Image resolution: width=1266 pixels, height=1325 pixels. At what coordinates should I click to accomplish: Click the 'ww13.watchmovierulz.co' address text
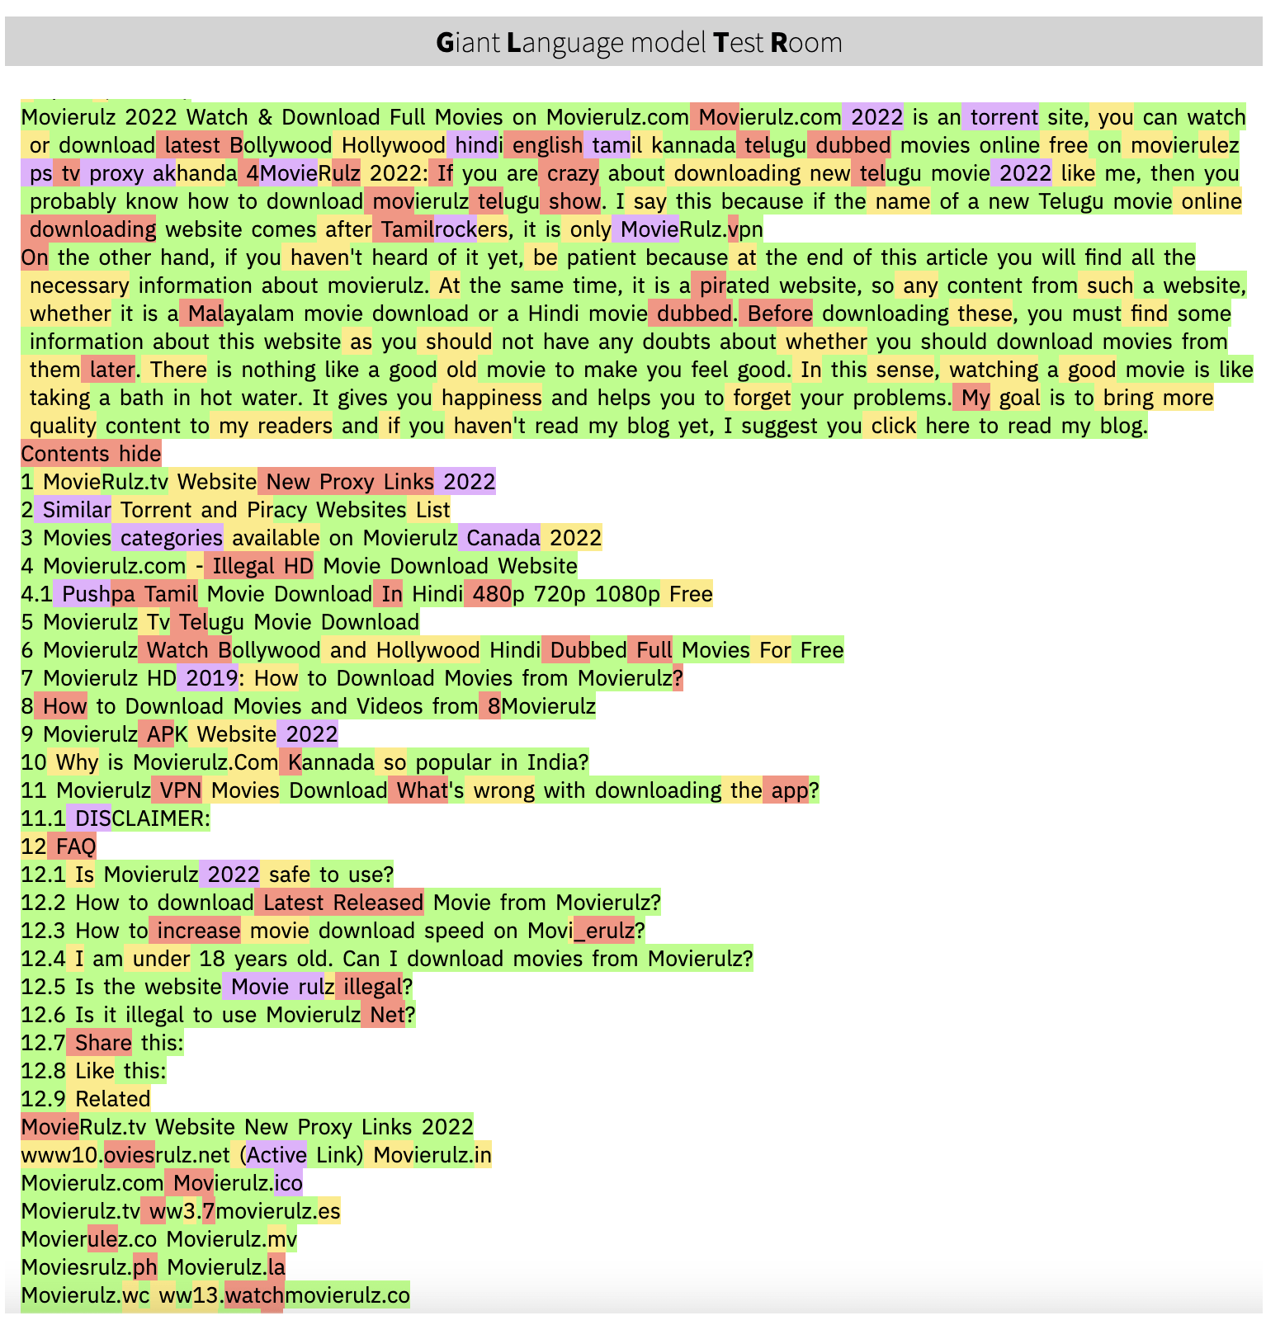284,1295
